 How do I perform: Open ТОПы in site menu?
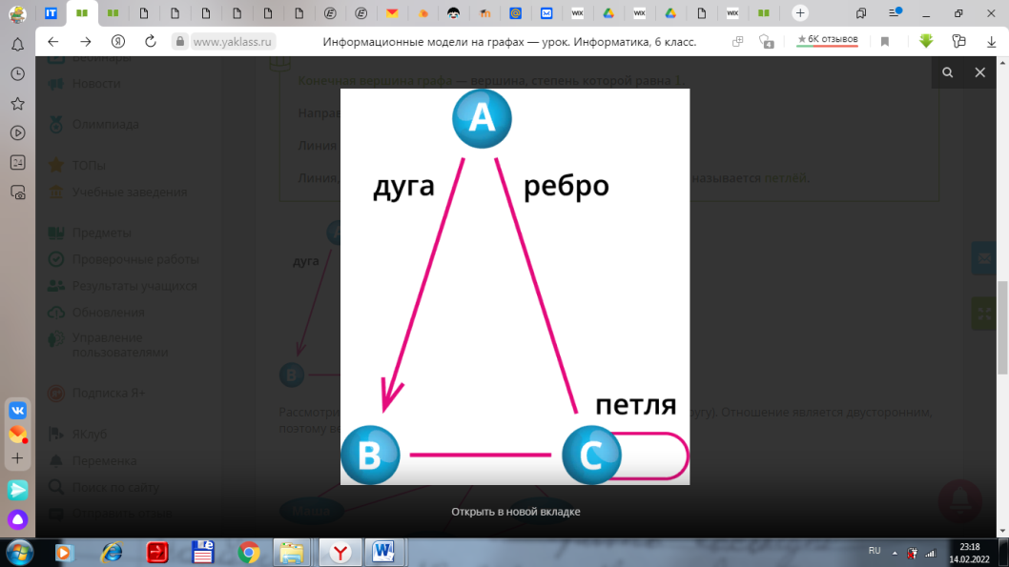pos(89,165)
